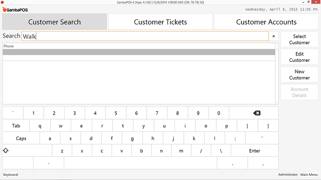
Task: Tap the space bar on the keyboard
Action: (140, 163)
